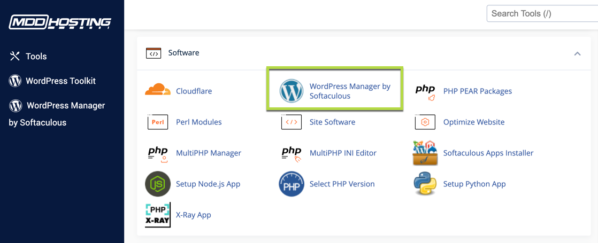
Task: Click the PHP PEAR Packages icon
Action: click(x=425, y=91)
